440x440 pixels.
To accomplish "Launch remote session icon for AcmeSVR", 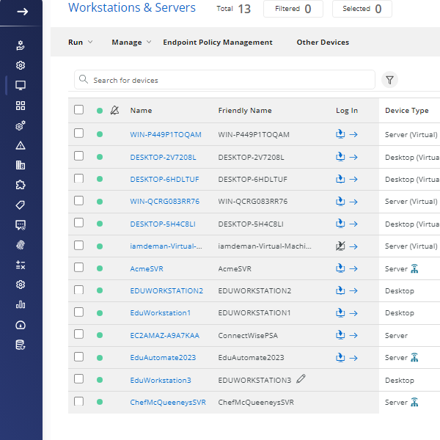I will pos(340,268).
